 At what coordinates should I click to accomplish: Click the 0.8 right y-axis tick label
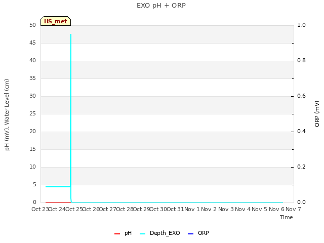[301, 60]
